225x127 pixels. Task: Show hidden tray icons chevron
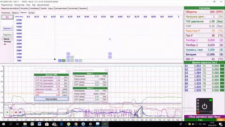coord(186,124)
